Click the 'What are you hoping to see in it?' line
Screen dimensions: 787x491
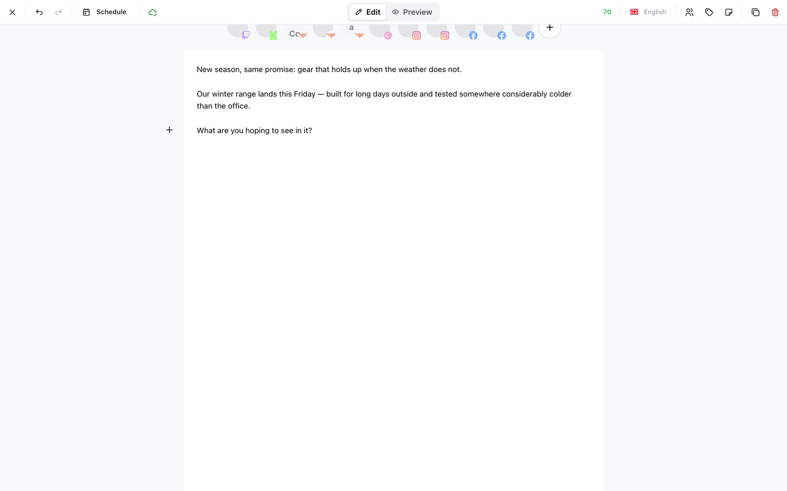click(x=254, y=131)
